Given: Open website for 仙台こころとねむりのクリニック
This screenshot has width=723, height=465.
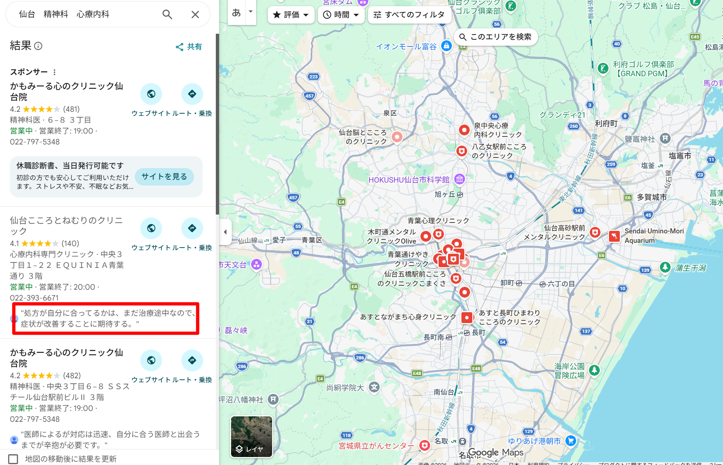Looking at the screenshot, I should [x=152, y=228].
